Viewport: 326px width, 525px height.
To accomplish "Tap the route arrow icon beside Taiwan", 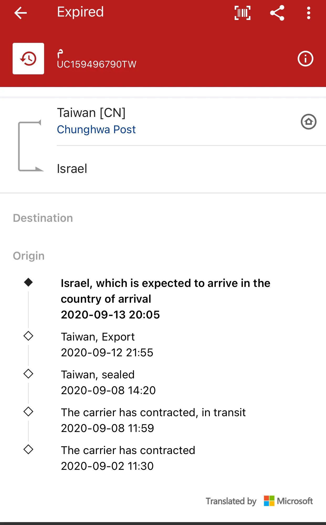I will [29, 146].
